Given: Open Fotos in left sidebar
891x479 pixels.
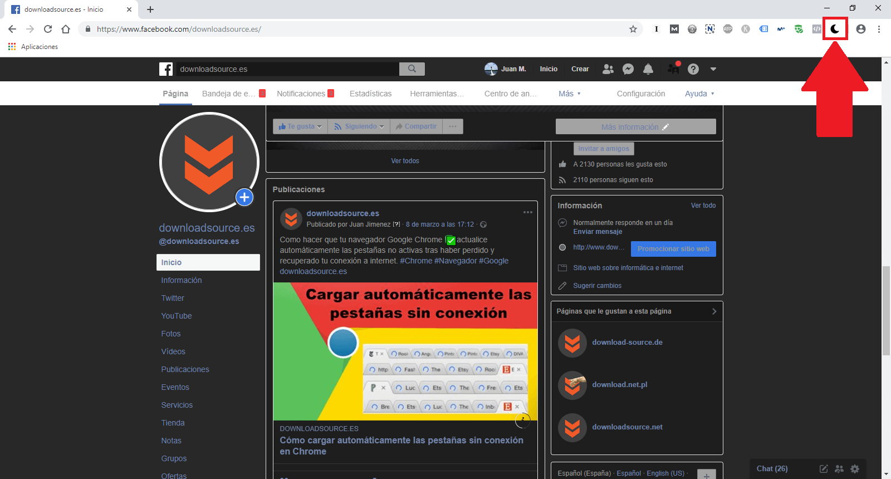Looking at the screenshot, I should point(171,334).
